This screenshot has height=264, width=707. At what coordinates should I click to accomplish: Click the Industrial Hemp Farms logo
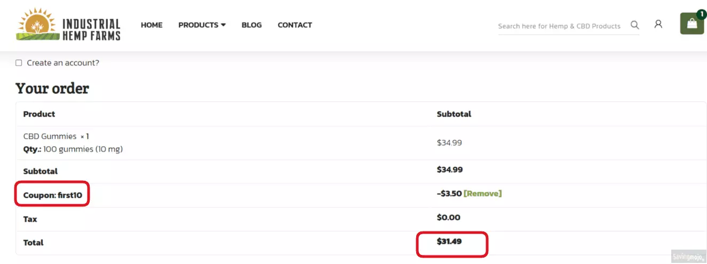click(68, 25)
